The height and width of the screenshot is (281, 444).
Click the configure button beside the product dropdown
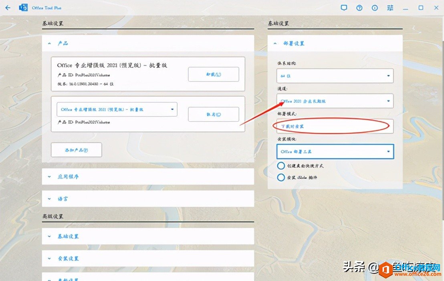tap(214, 114)
